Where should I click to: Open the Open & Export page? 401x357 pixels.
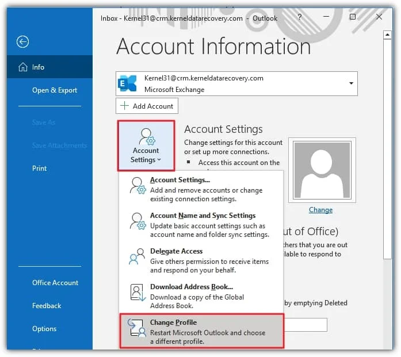tap(55, 90)
